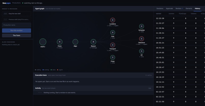The height and width of the screenshot is (106, 205).
Task: Open history run started 10:19:53
Action: (x=179, y=72)
